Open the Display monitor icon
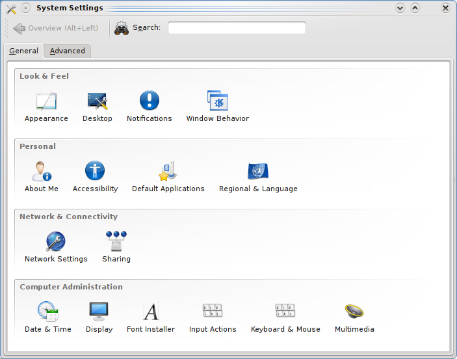 [x=99, y=312]
